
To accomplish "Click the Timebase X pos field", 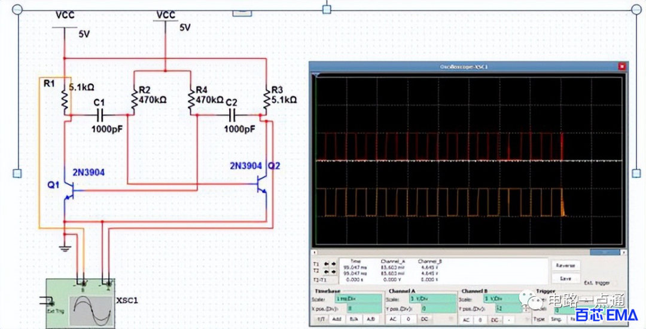I will click(x=365, y=309).
